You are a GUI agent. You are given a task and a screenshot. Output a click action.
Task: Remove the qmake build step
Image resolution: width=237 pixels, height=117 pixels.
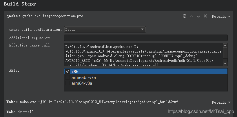point(205,16)
